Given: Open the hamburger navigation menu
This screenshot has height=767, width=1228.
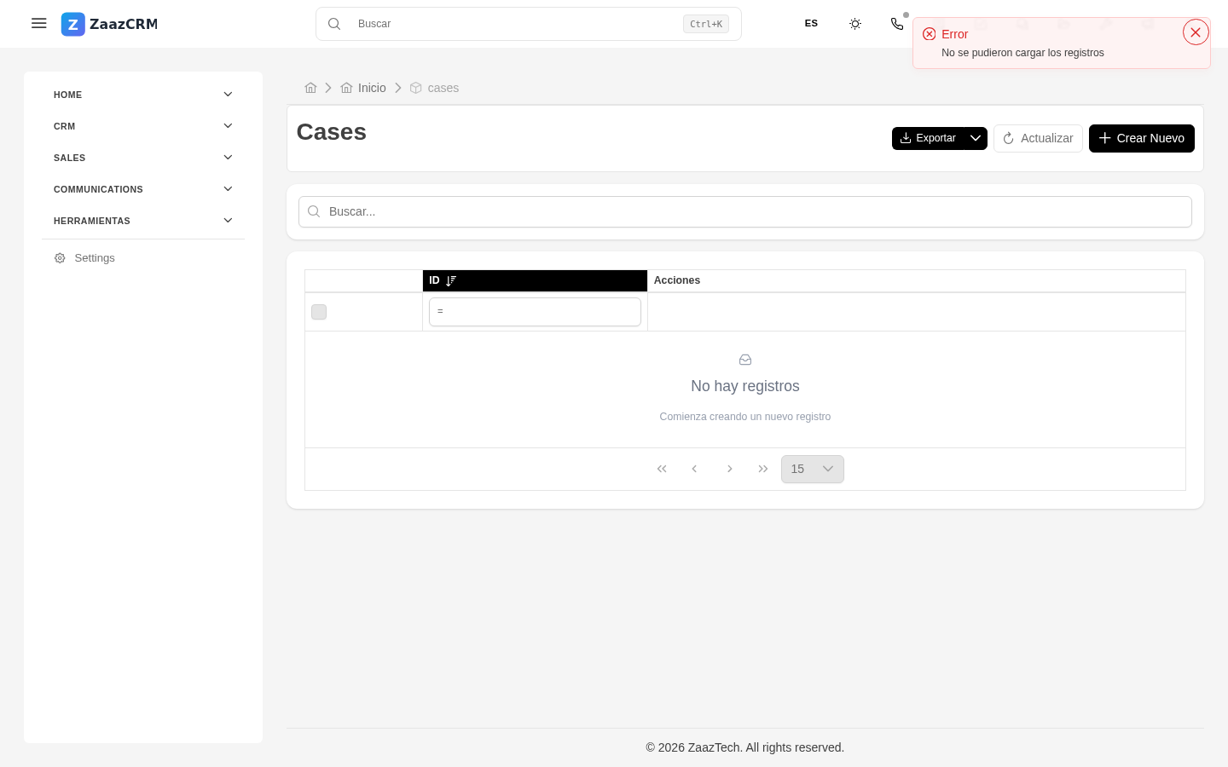Looking at the screenshot, I should [39, 24].
